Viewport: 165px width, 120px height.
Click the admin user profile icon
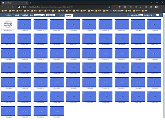coord(6,15)
